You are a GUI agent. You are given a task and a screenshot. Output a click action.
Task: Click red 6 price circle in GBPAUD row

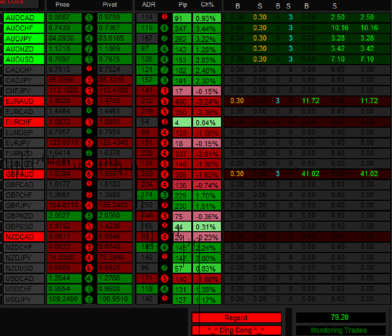click(x=89, y=174)
